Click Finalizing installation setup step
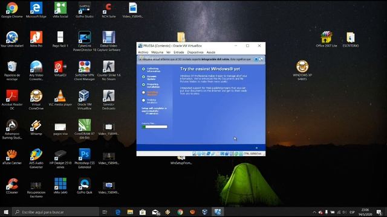Screen dimensions: 387x217 click(x=149, y=101)
